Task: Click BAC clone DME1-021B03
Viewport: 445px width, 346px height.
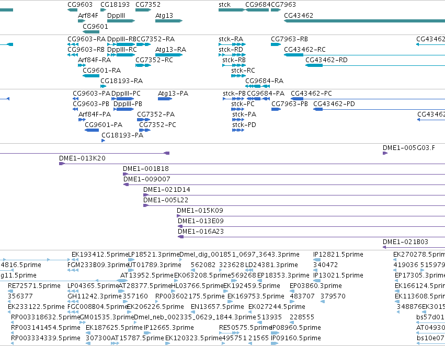Action: pos(414,247)
